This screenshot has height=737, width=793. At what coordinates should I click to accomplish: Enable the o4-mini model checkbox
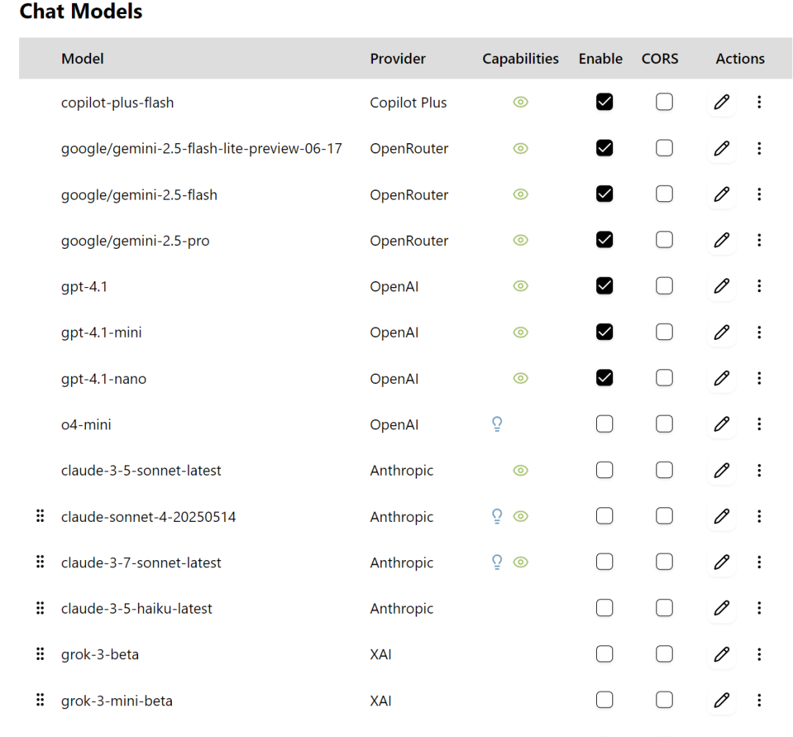tap(604, 424)
